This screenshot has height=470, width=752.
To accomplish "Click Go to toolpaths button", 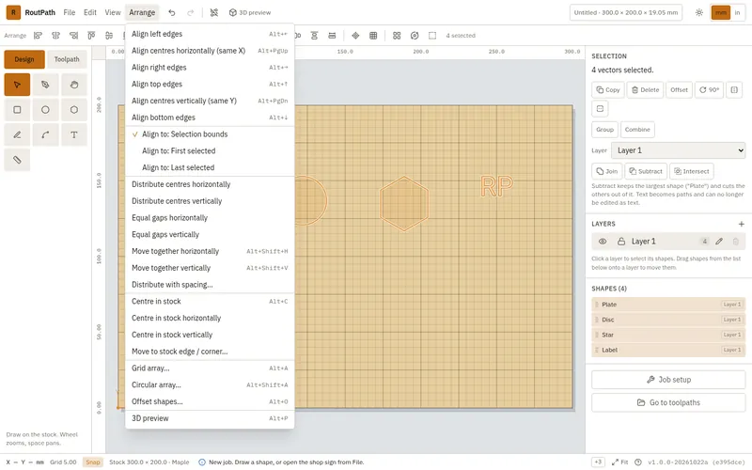I will tap(668, 403).
